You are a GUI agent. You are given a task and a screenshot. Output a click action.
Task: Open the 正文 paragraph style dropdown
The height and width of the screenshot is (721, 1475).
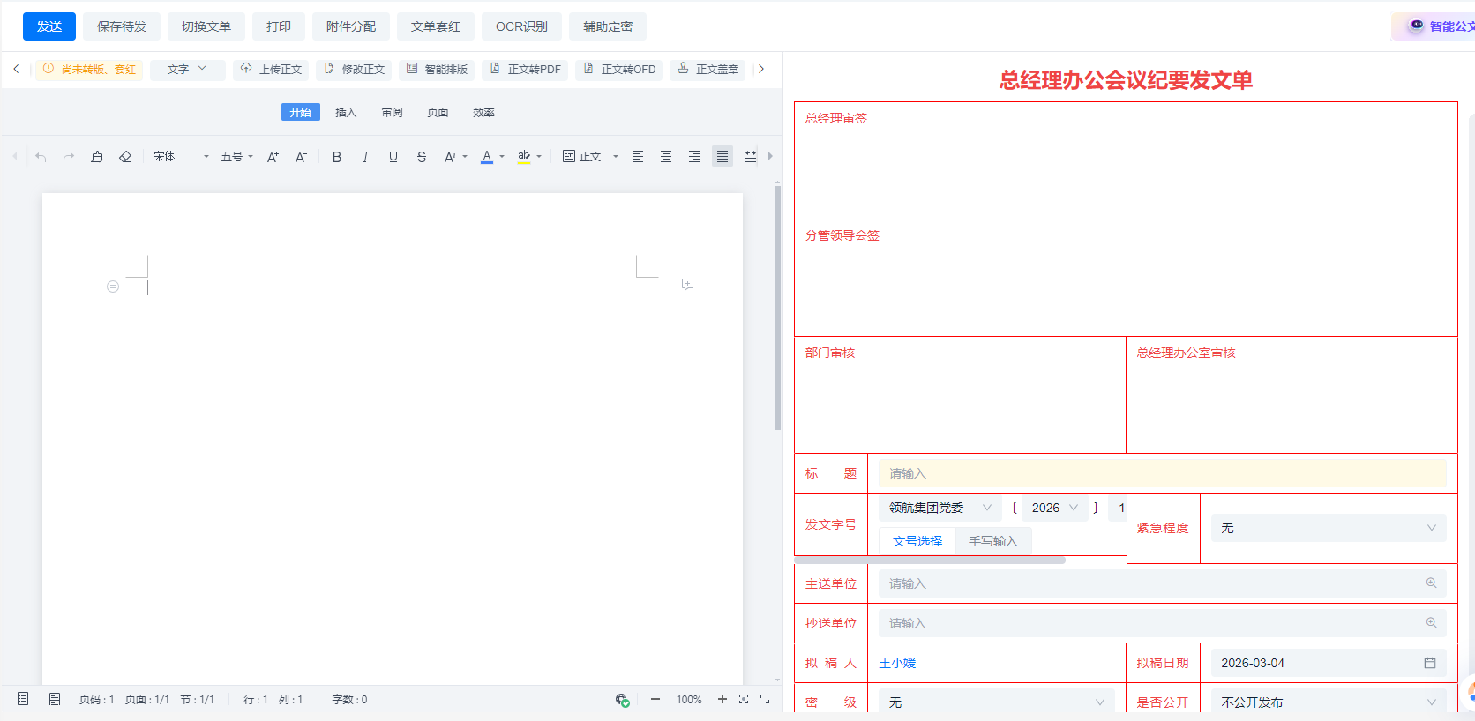point(590,157)
